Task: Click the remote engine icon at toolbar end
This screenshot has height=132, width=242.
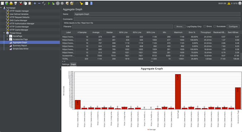Action: (x=240, y=3)
